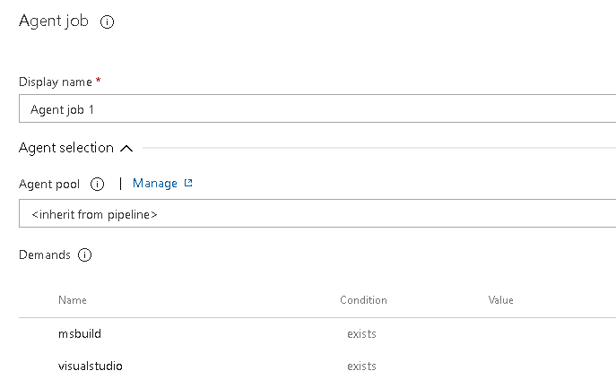
Task: Click the info icon next to Agent job
Action: tap(107, 22)
